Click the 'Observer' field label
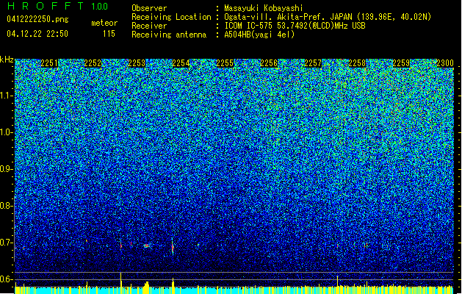The height and width of the screenshot is (294, 462). point(149,8)
